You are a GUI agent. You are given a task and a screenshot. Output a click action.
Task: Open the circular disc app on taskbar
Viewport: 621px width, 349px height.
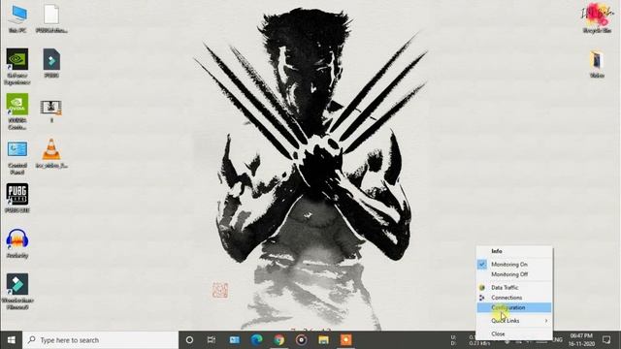(x=301, y=340)
